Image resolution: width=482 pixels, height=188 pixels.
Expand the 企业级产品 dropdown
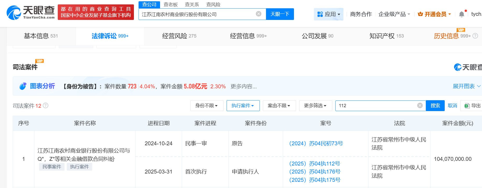pos(394,14)
